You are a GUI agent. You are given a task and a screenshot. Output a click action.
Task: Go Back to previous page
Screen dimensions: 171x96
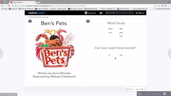tap(129, 89)
